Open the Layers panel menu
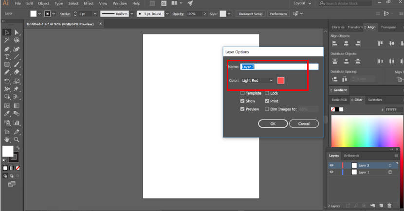Screen dimensions: 404x211 click(396, 156)
